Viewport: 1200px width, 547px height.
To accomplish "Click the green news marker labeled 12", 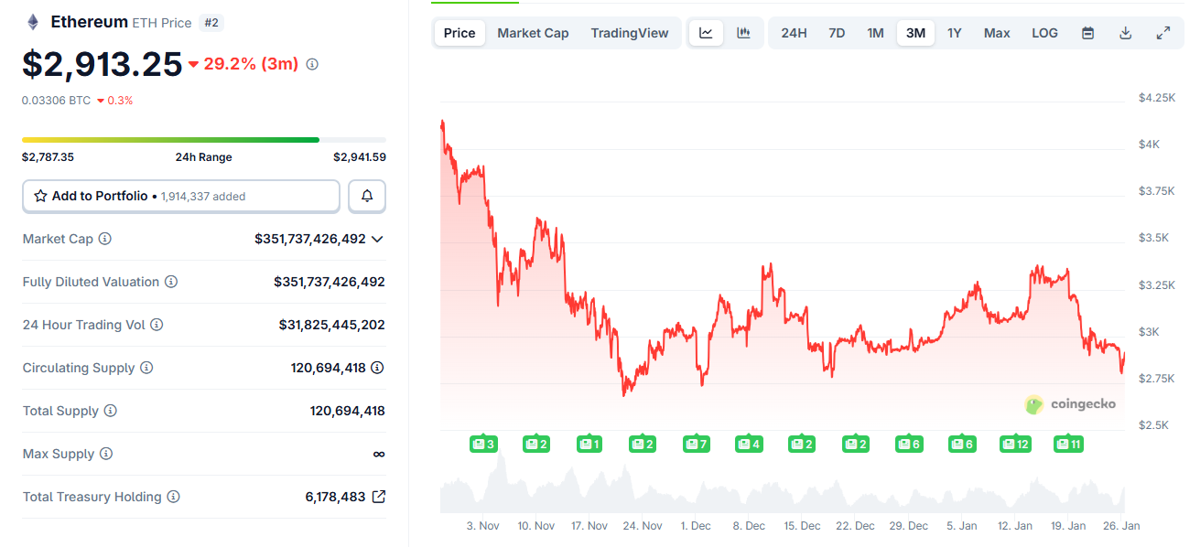I will [x=1015, y=443].
